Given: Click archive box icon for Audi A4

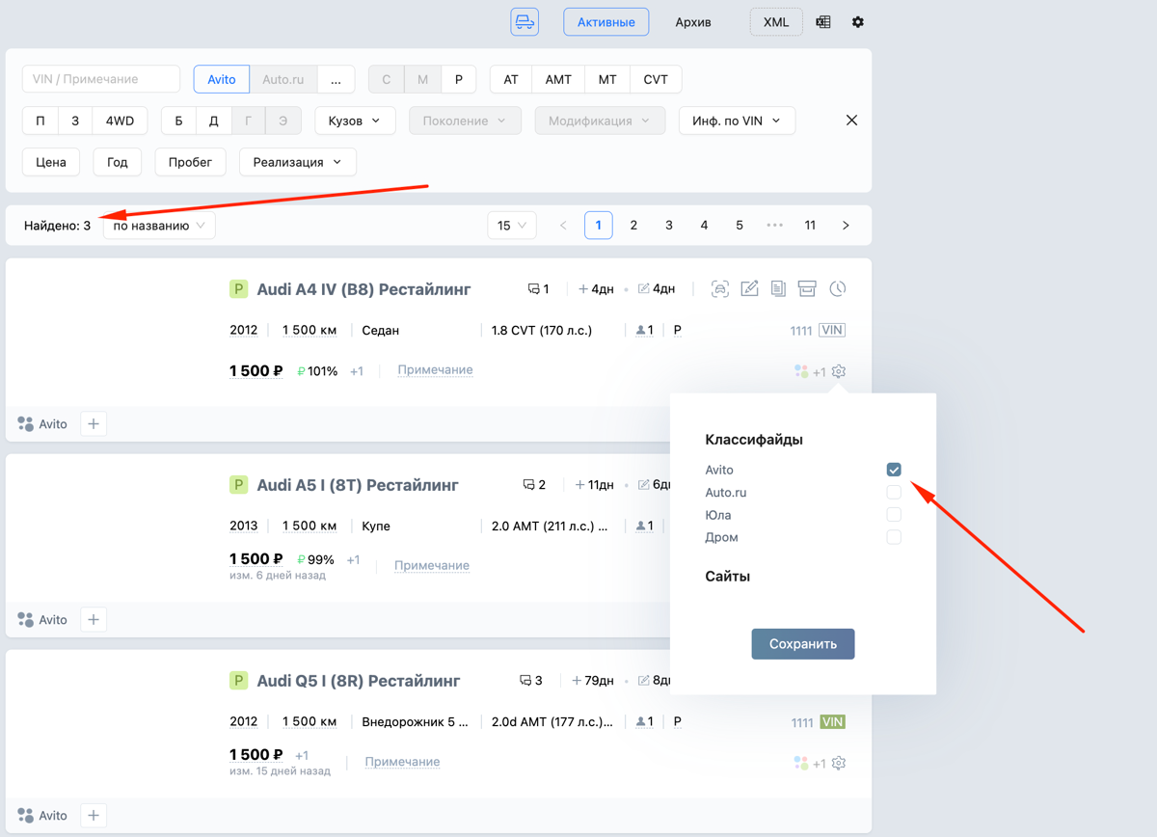Looking at the screenshot, I should coord(807,288).
